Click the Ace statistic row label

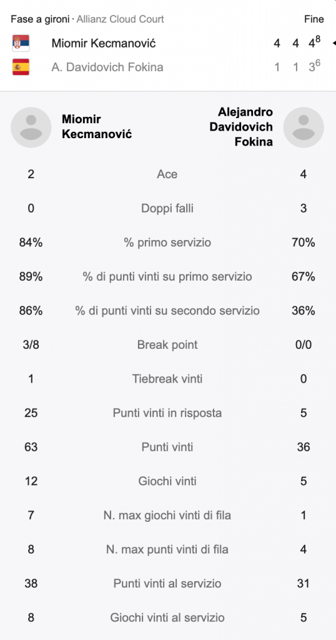[167, 174]
